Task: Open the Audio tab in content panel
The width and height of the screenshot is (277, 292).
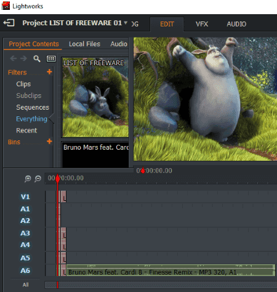Action: pos(119,44)
